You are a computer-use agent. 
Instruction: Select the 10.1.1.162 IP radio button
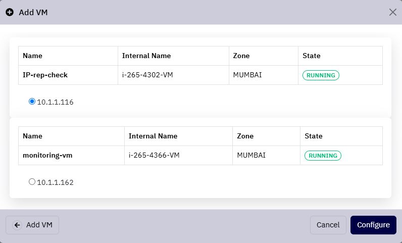coord(32,182)
